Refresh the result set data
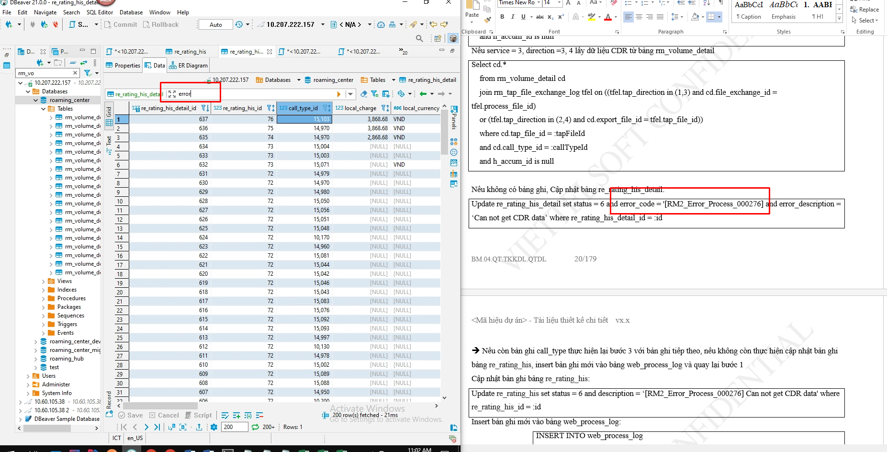This screenshot has height=452, width=887. click(x=255, y=427)
